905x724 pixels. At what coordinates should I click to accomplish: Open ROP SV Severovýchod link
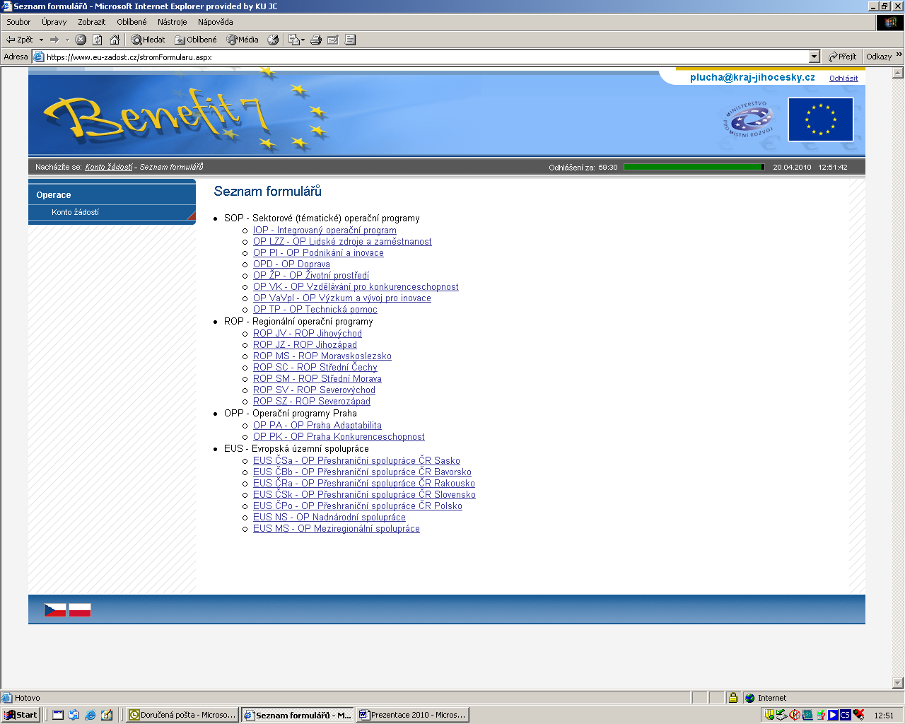(314, 390)
